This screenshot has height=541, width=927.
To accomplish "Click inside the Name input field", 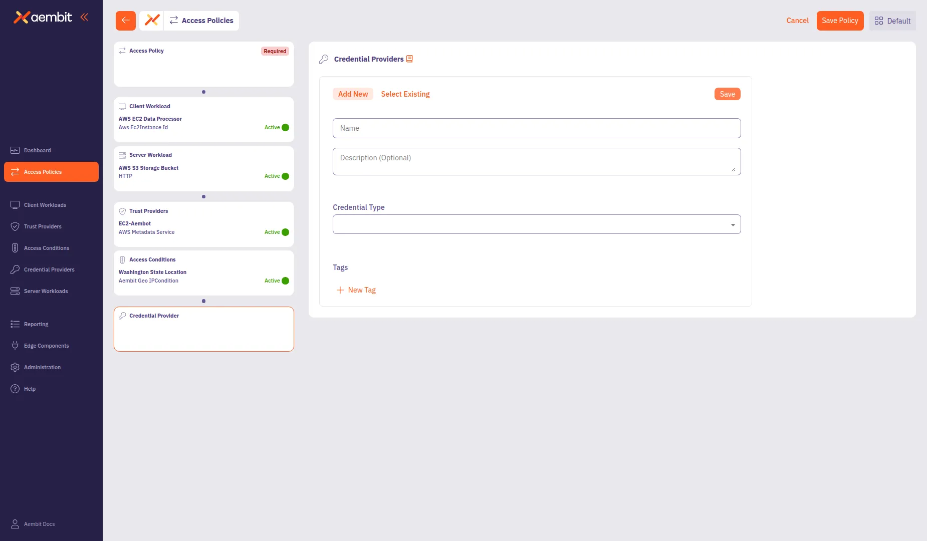I will (x=536, y=128).
